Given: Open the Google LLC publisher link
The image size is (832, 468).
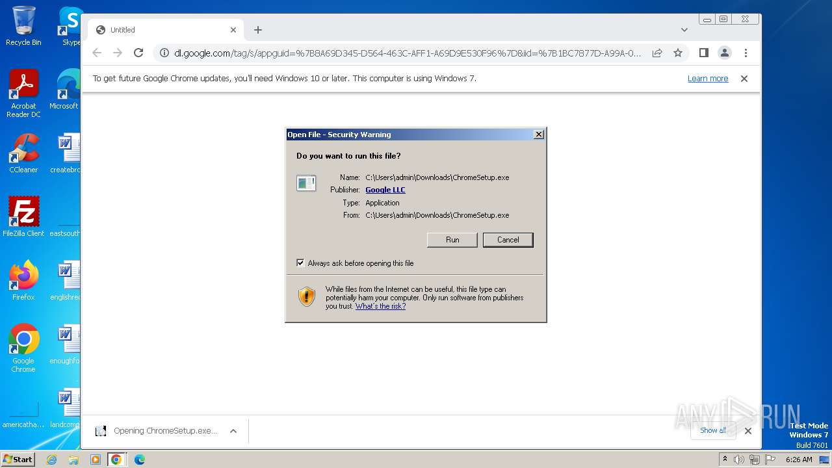Looking at the screenshot, I should click(x=385, y=190).
